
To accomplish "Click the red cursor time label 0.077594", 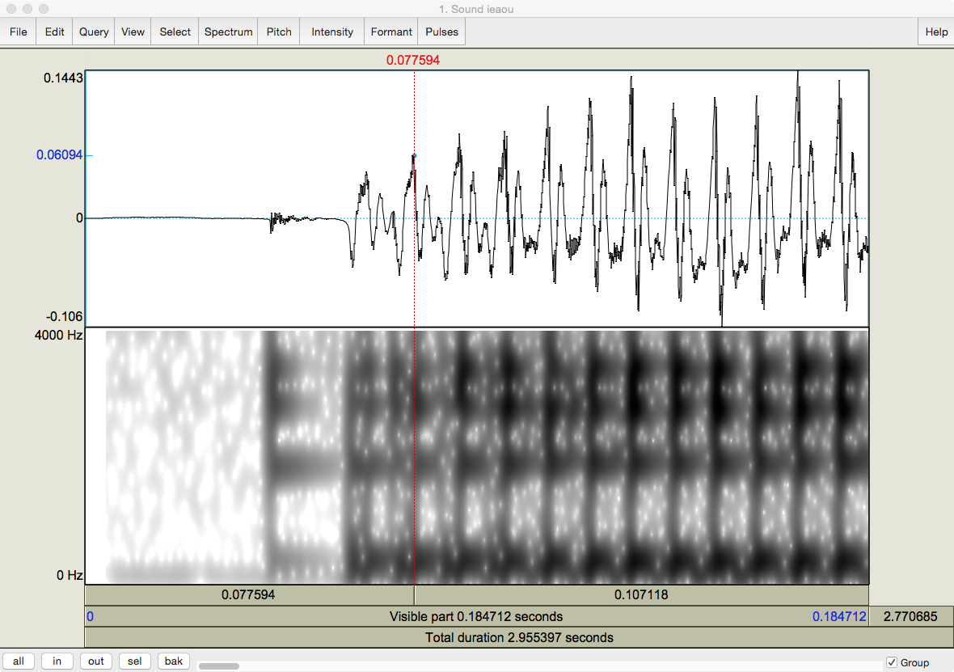I will (x=413, y=61).
